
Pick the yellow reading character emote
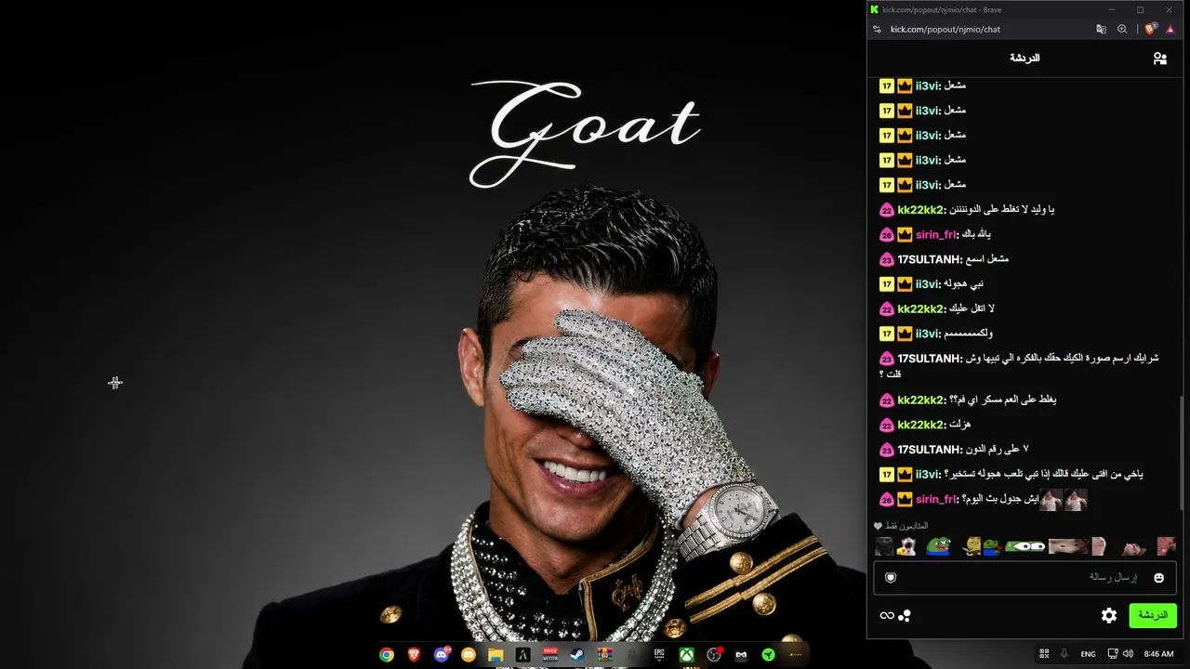pos(973,546)
